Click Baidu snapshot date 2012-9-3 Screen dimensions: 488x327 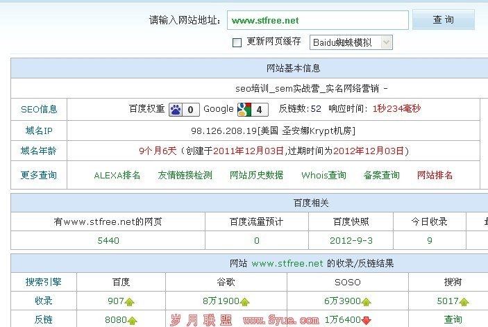351,241
